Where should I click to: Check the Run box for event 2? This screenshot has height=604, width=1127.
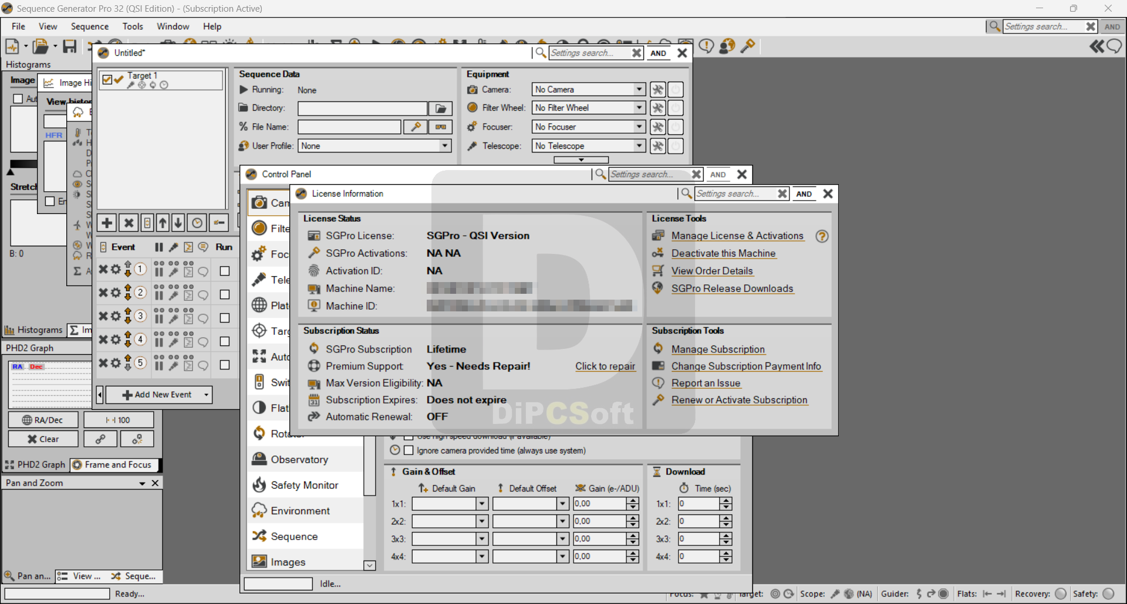(224, 294)
